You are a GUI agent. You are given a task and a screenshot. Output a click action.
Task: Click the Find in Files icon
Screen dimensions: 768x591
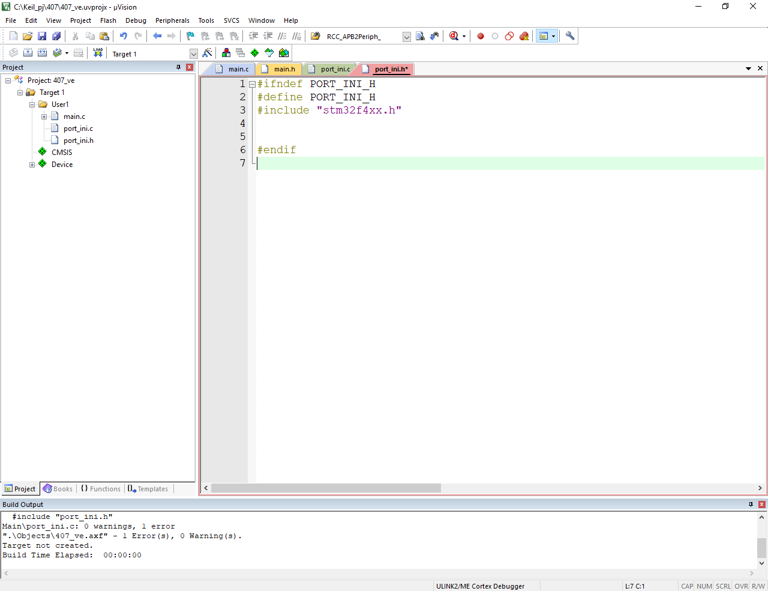(x=316, y=36)
